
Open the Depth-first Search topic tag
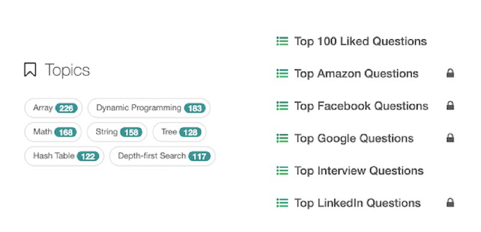(x=162, y=156)
